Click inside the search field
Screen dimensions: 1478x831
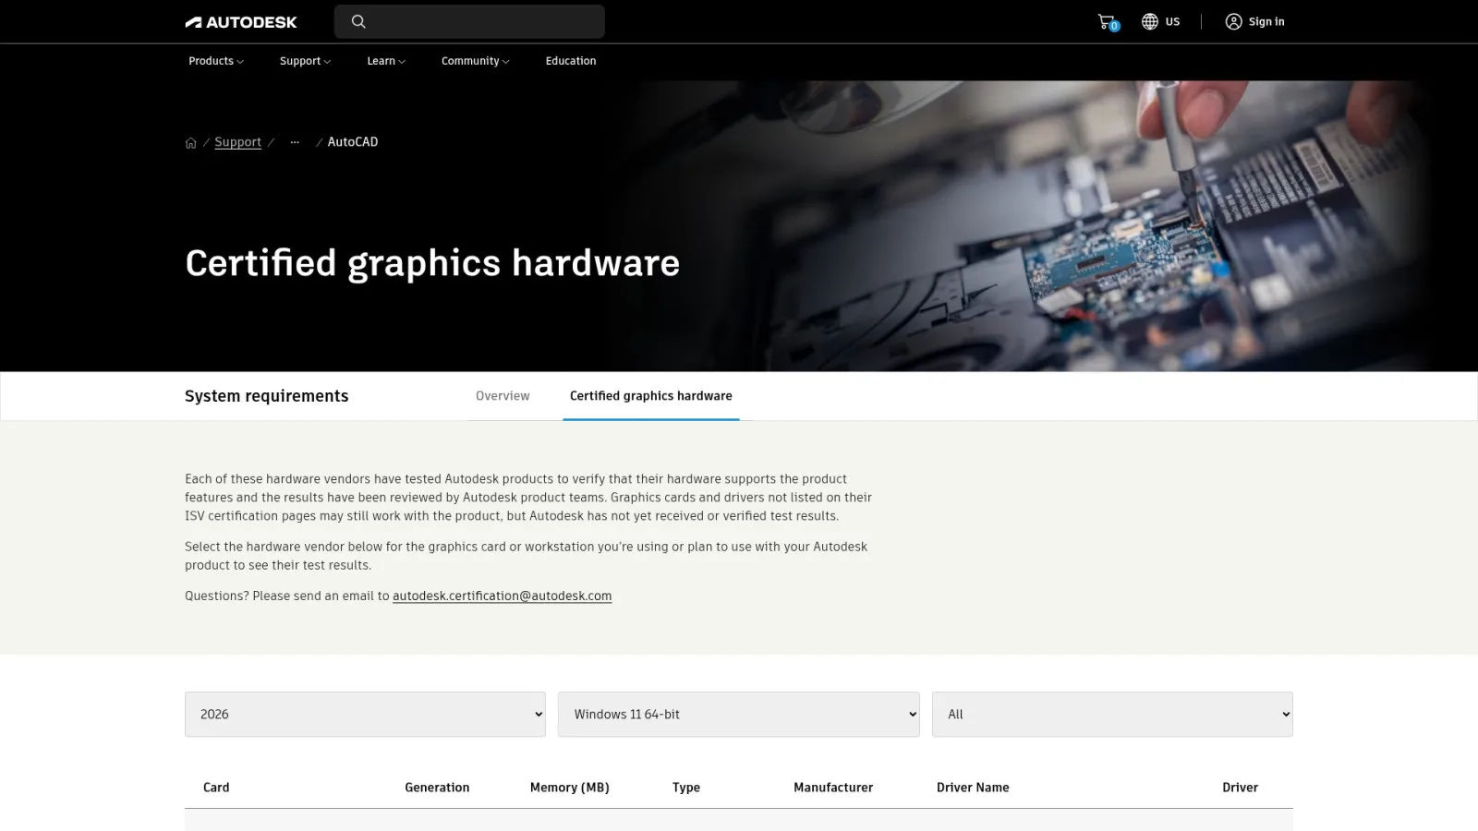pyautogui.click(x=469, y=21)
